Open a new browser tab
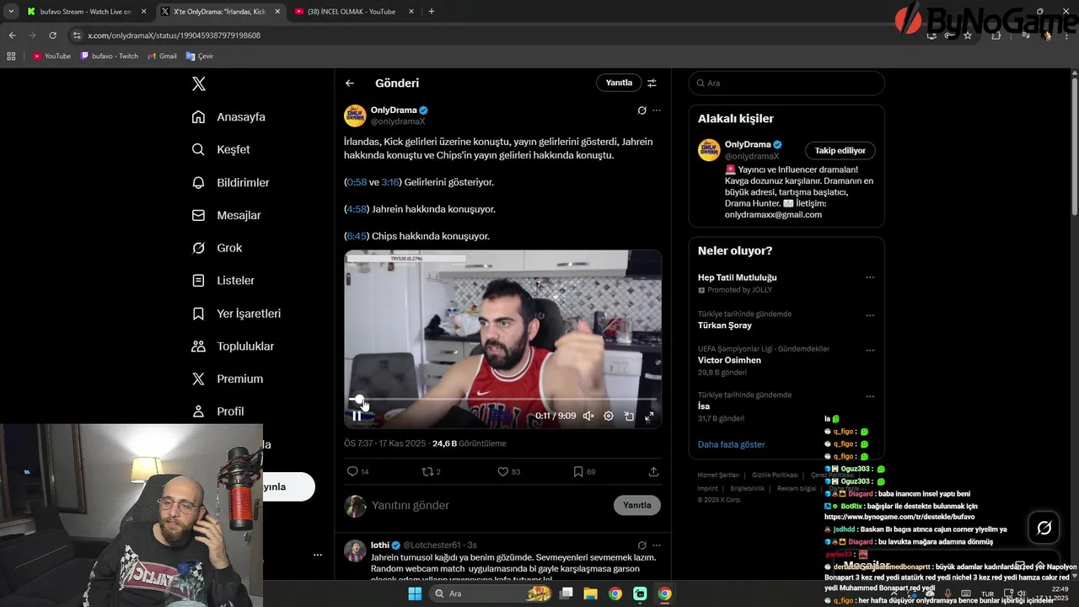 [432, 12]
